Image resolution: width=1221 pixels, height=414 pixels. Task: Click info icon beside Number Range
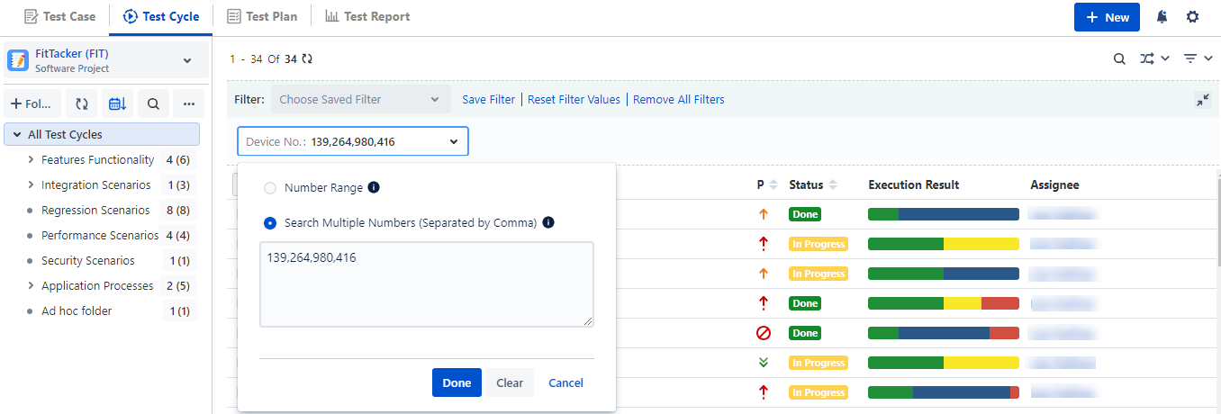[x=374, y=188]
